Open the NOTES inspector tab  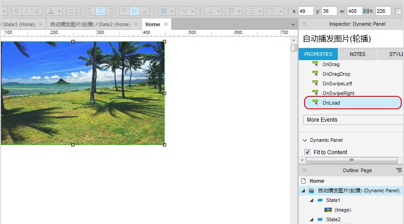358,54
